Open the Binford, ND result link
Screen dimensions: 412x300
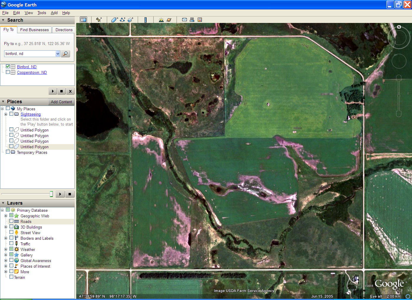[27, 67]
